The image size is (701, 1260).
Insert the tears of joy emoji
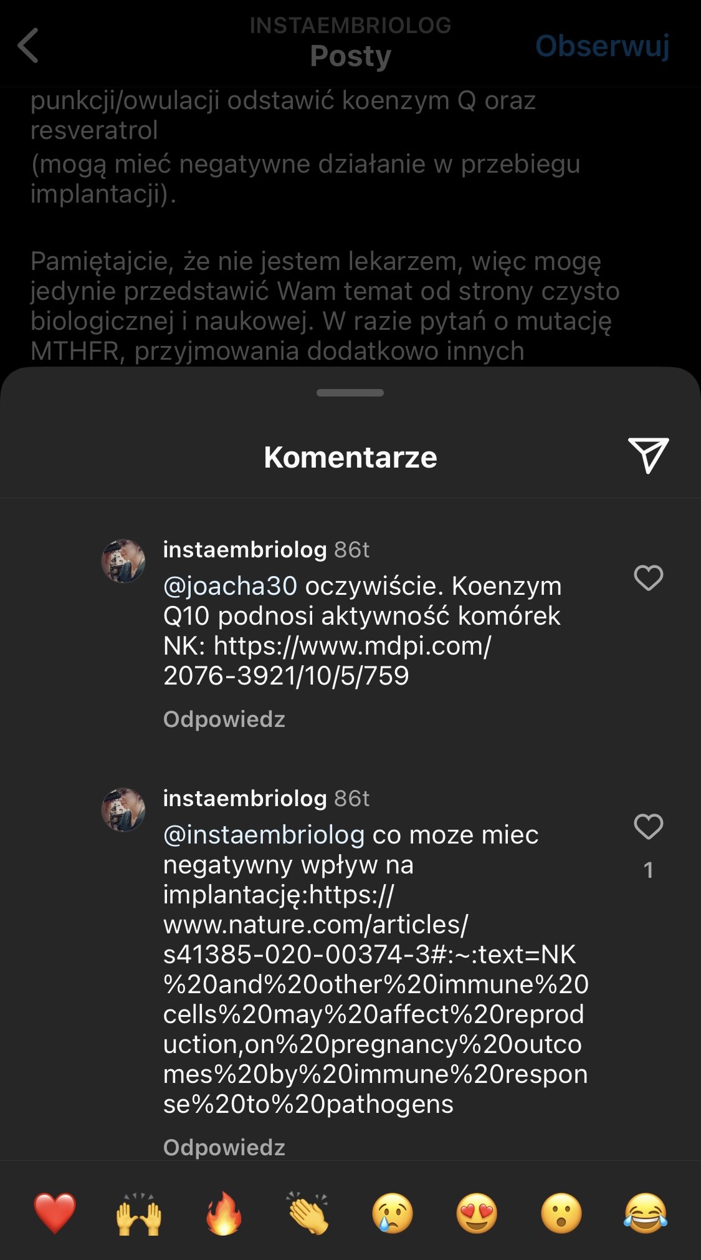tap(646, 1213)
